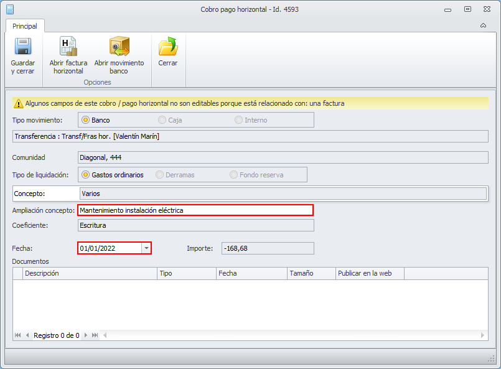Open Abrir factura horizontal
501x369 pixels.
tap(68, 47)
